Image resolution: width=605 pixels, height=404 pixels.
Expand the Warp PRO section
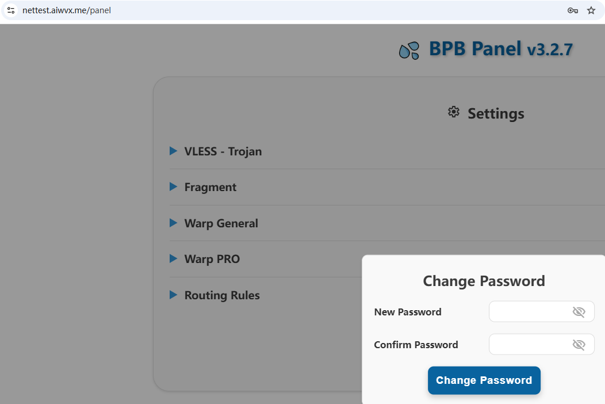212,259
